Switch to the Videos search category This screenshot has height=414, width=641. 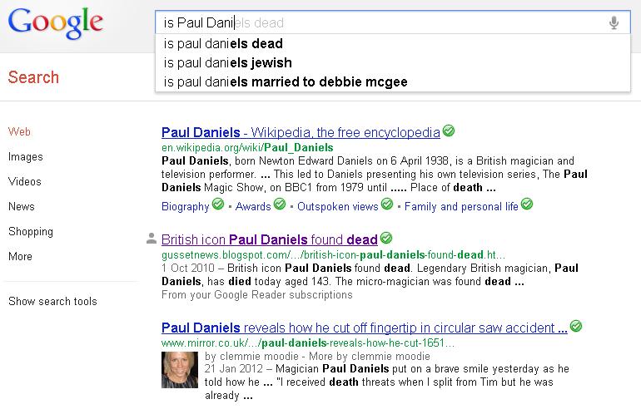24,182
